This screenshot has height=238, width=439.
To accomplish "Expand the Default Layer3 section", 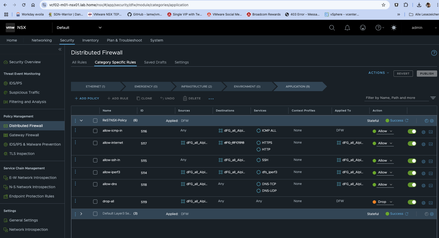I will [x=81, y=214].
